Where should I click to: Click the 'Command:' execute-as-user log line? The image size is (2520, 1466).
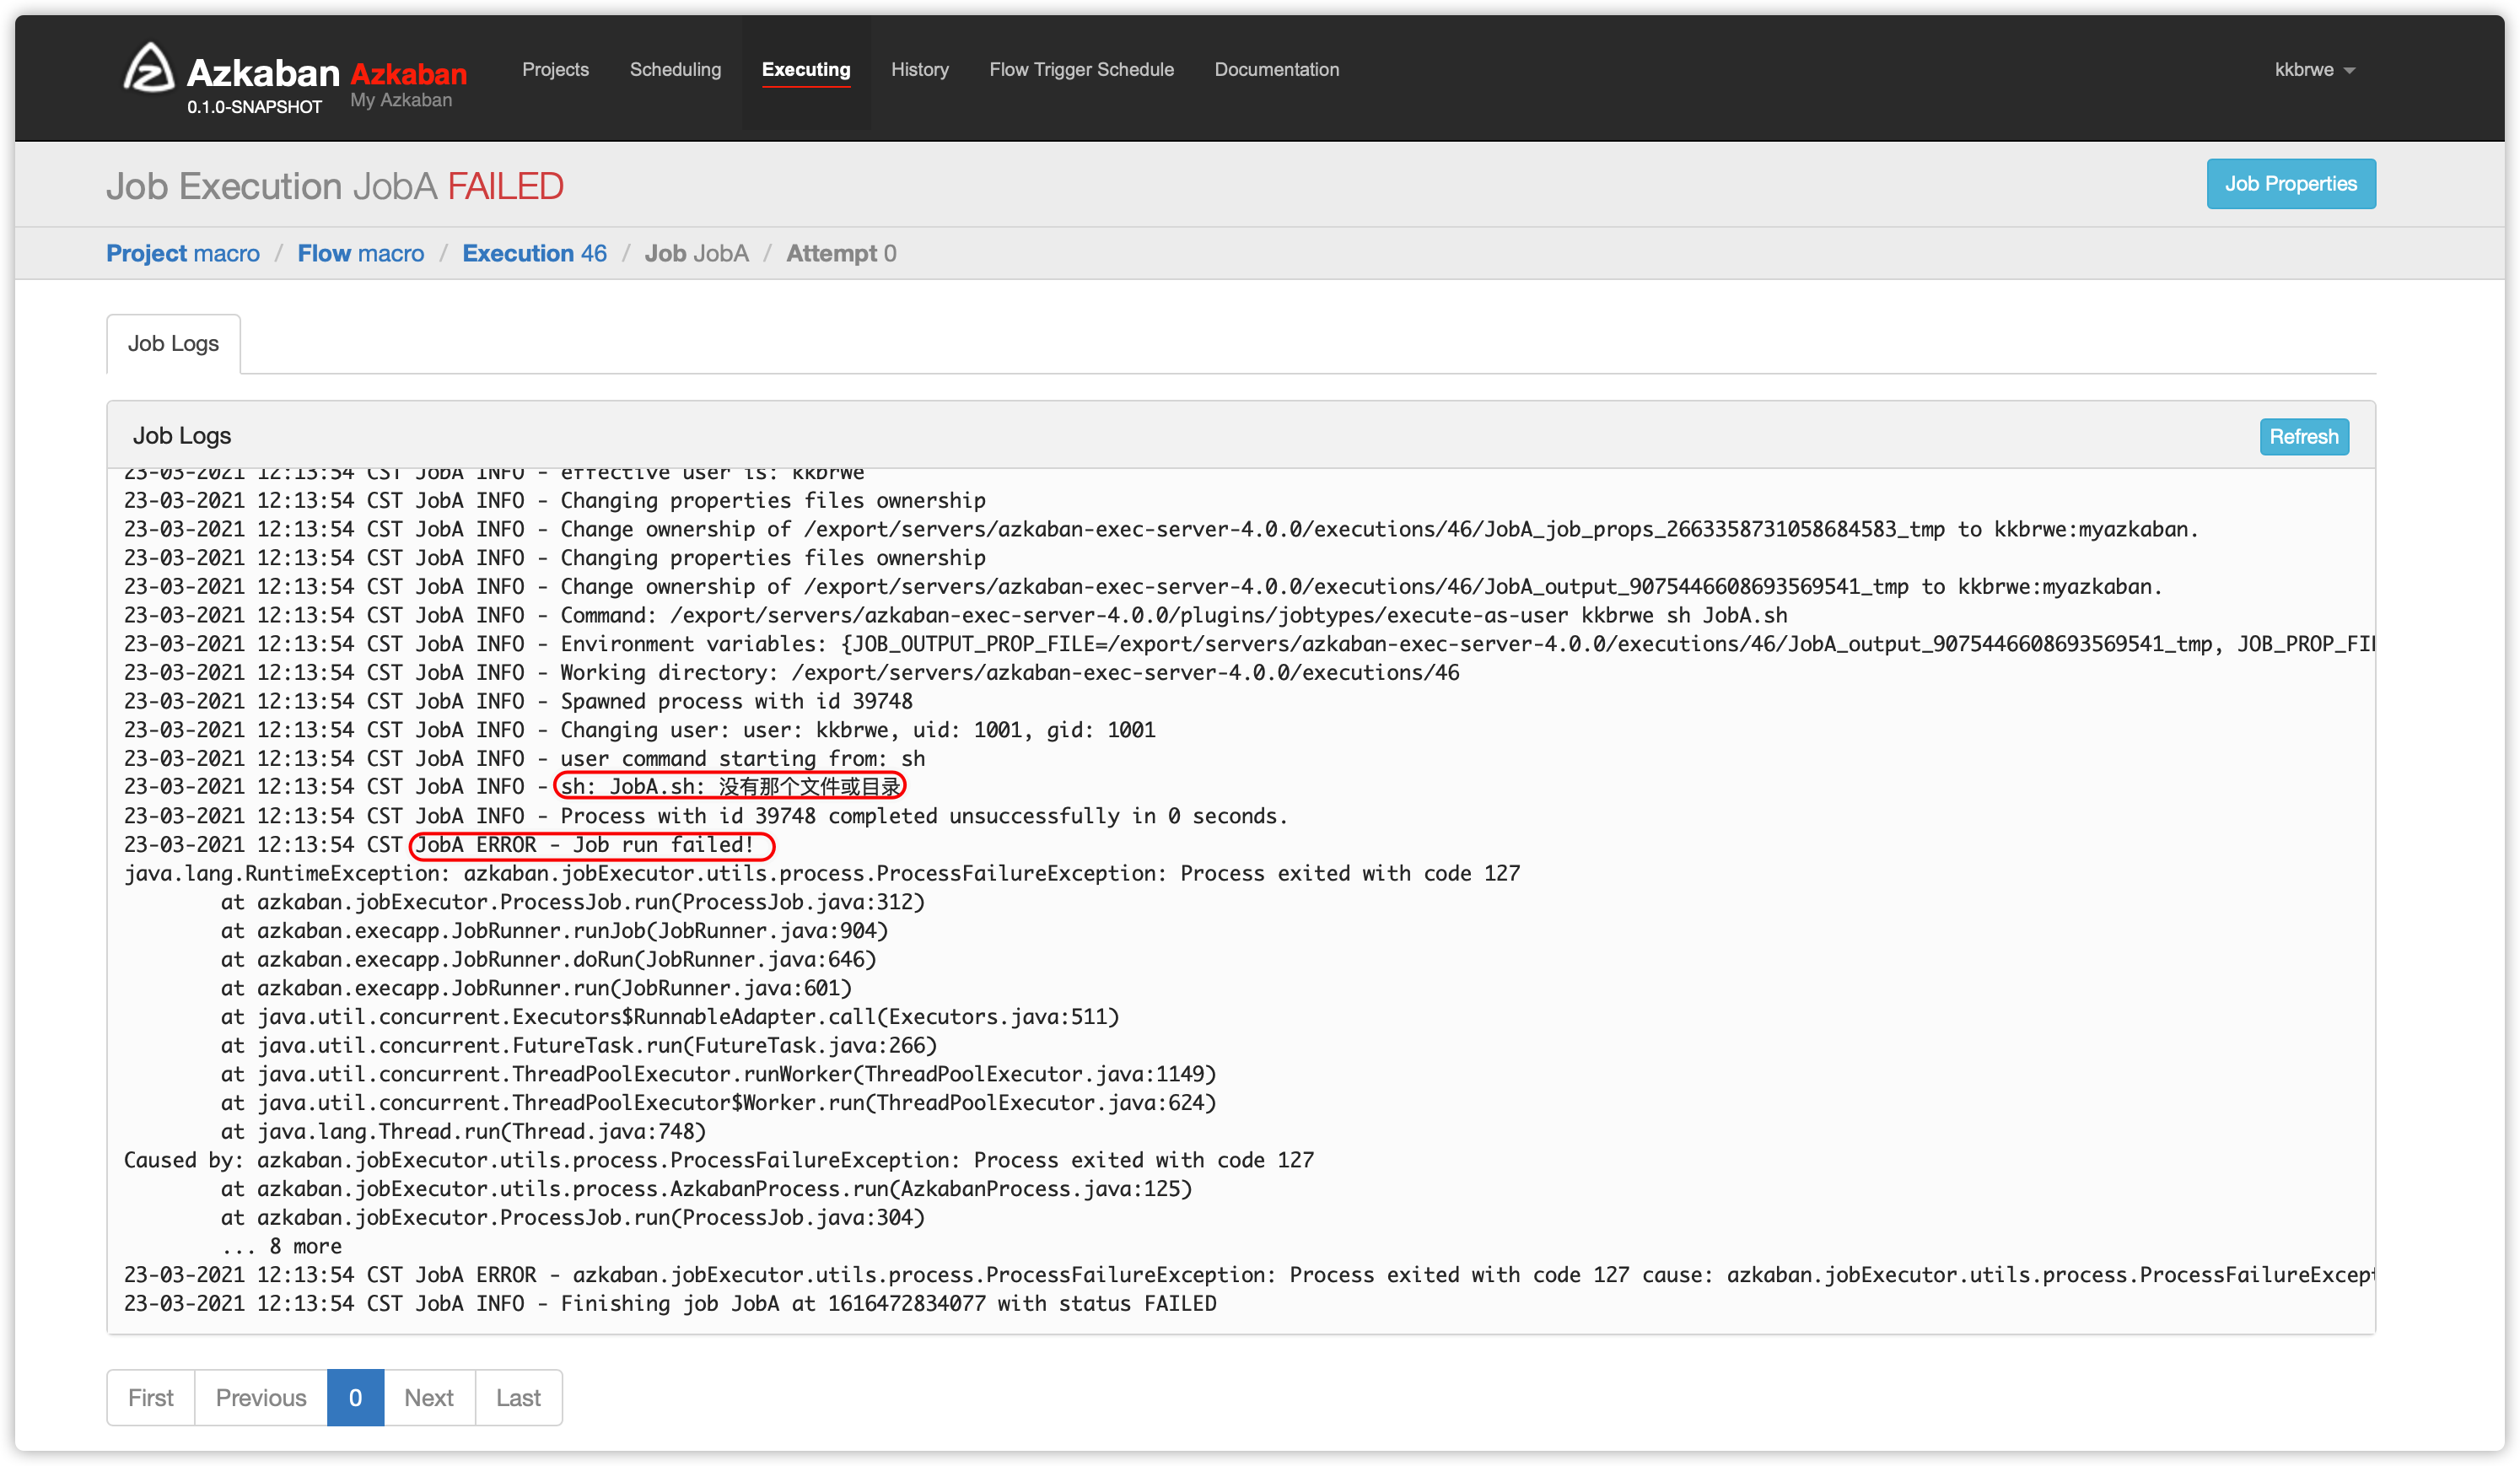(x=956, y=615)
